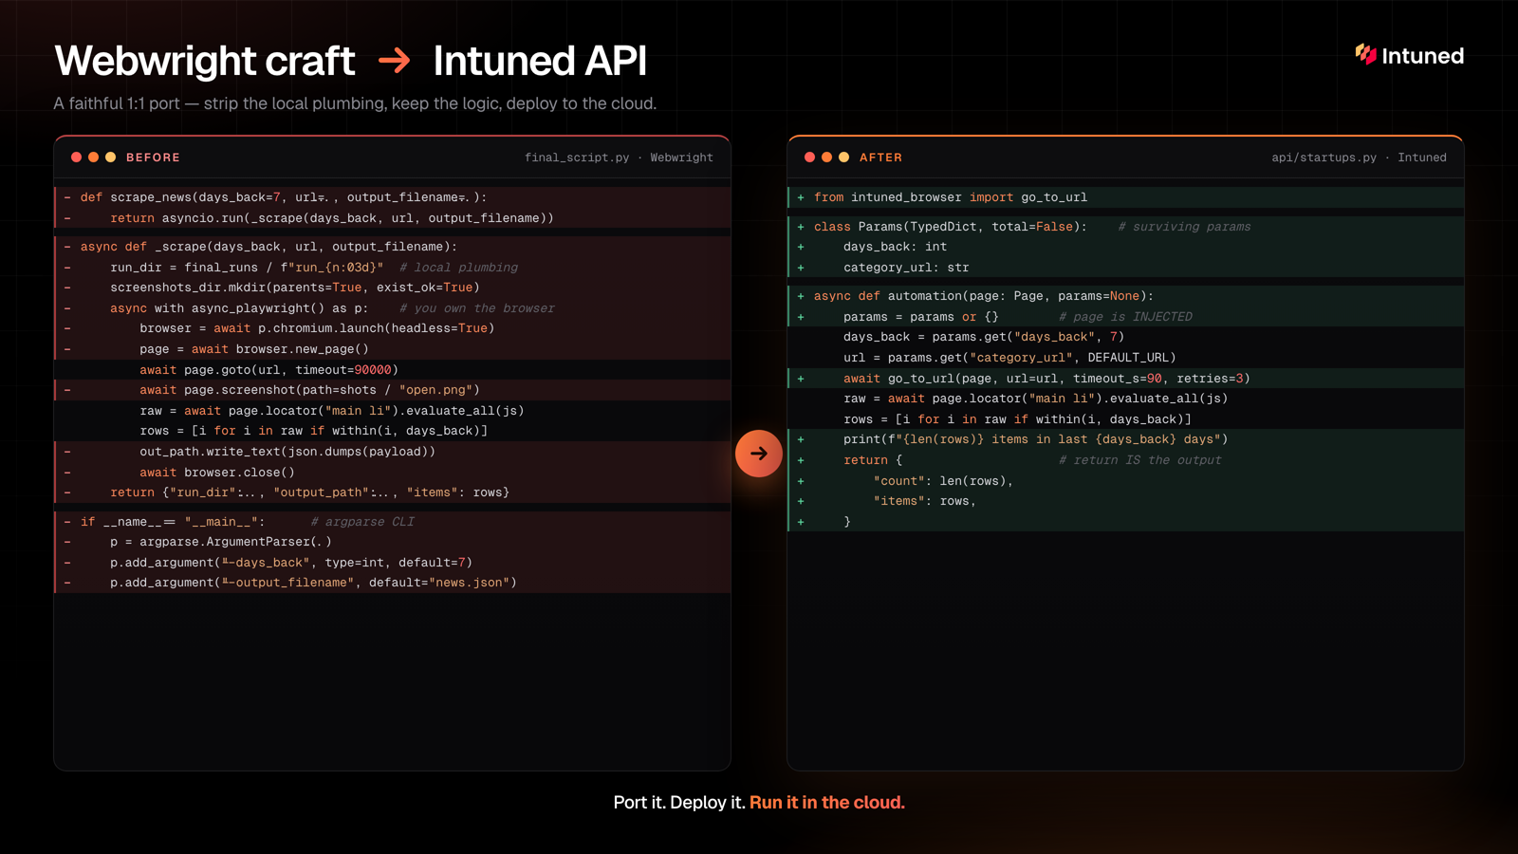Click 'from intuned_browser import go_to_url' line
Viewport: 1518px width, 854px height.
click(x=1126, y=197)
